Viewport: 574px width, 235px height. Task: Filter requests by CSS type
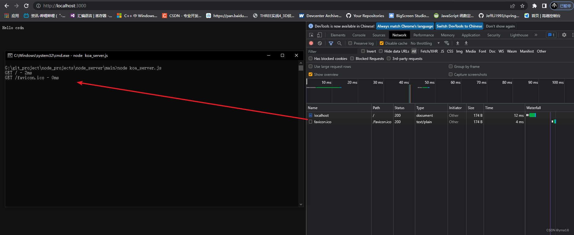(x=450, y=51)
